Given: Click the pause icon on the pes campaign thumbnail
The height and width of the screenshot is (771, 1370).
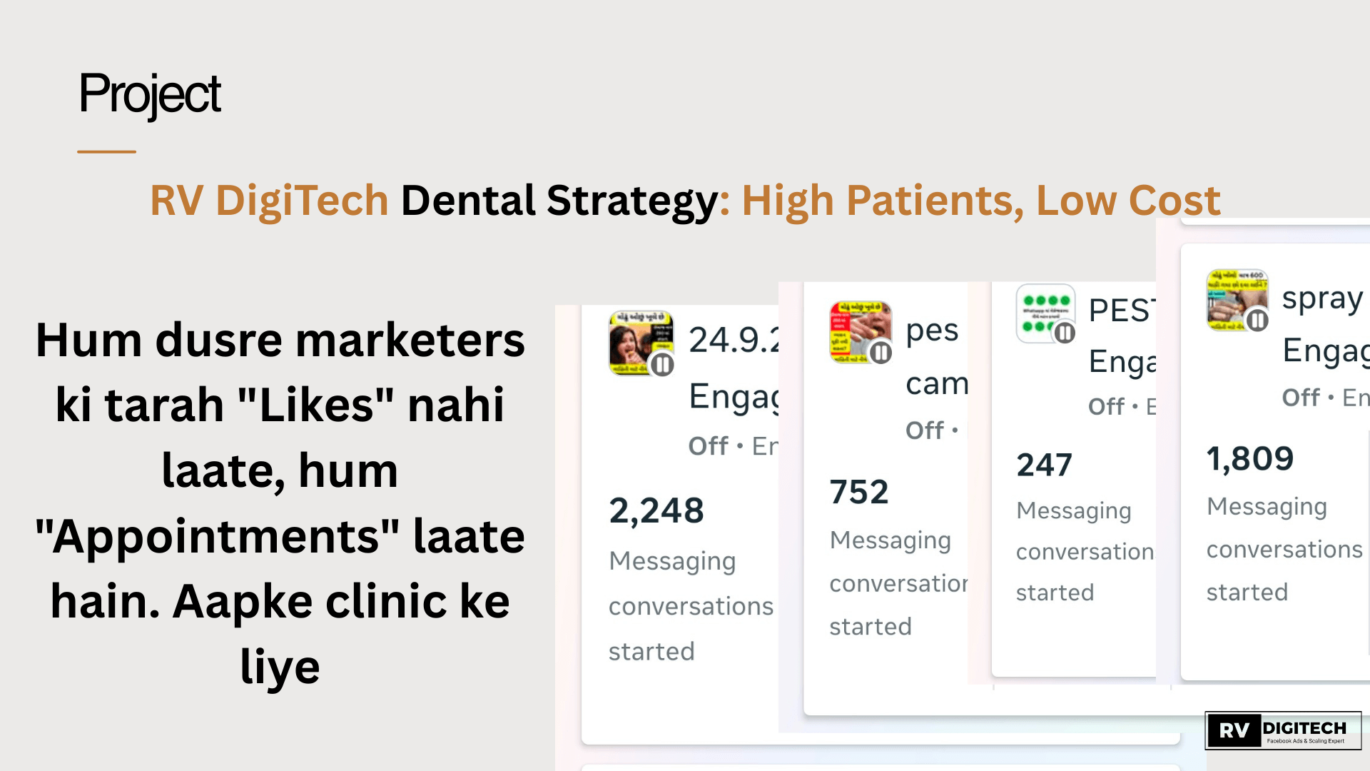Looking at the screenshot, I should pyautogui.click(x=881, y=353).
